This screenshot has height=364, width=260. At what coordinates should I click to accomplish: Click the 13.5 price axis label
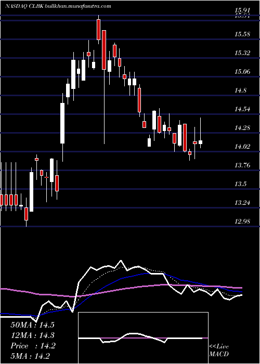[x=241, y=184]
